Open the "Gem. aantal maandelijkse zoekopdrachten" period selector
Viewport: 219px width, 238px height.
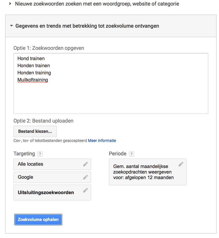tap(143, 172)
